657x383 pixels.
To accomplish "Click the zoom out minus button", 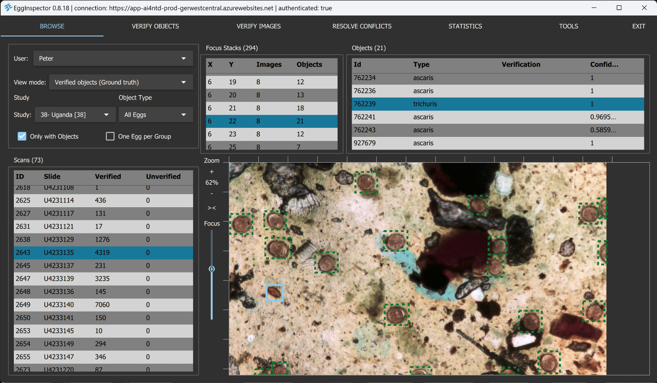I will point(212,193).
